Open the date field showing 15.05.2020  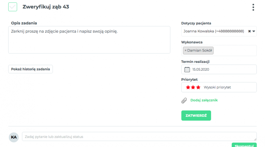coord(219,69)
